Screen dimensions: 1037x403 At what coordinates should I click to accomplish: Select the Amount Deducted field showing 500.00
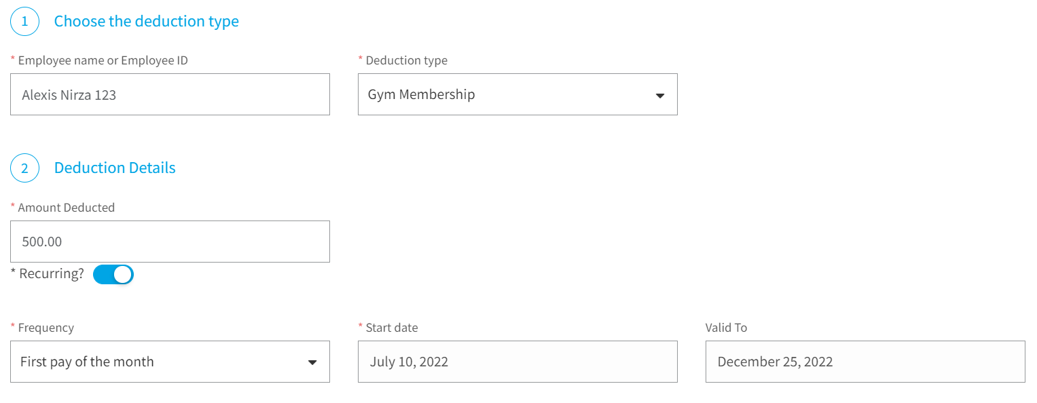pos(170,242)
